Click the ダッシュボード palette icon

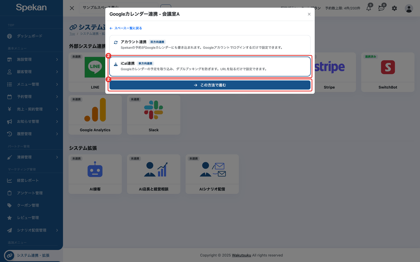(x=9, y=36)
